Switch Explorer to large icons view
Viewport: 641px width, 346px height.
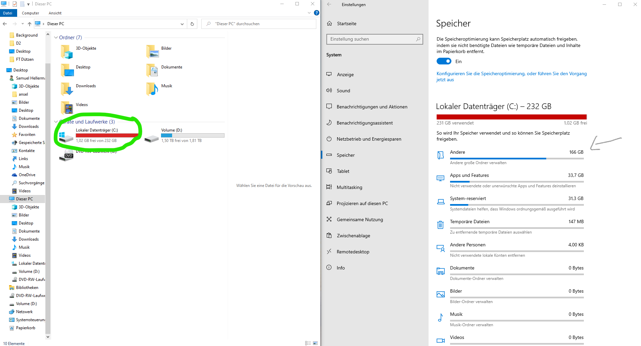click(x=315, y=343)
